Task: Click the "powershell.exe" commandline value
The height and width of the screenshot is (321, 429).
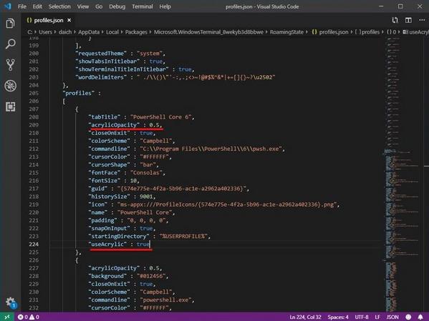Action: [x=166, y=300]
